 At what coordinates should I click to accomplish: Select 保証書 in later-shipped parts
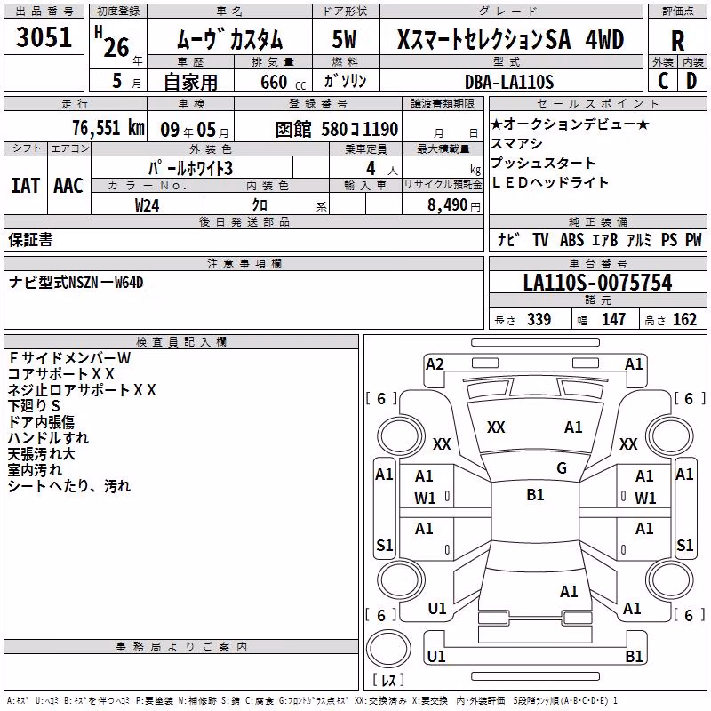tap(30, 240)
